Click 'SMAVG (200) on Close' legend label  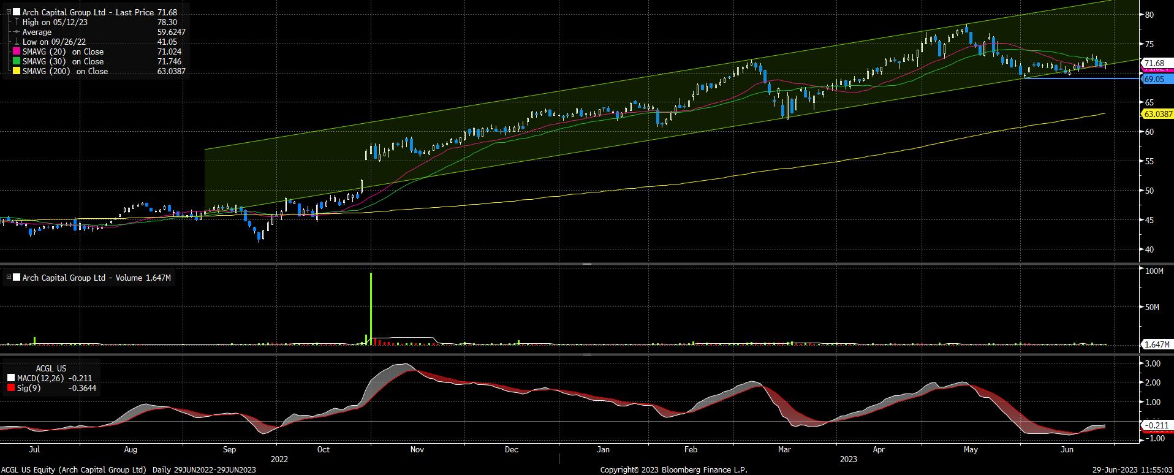(66, 72)
